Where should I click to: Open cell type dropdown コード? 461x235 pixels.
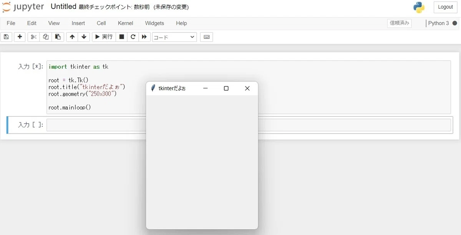coord(174,37)
